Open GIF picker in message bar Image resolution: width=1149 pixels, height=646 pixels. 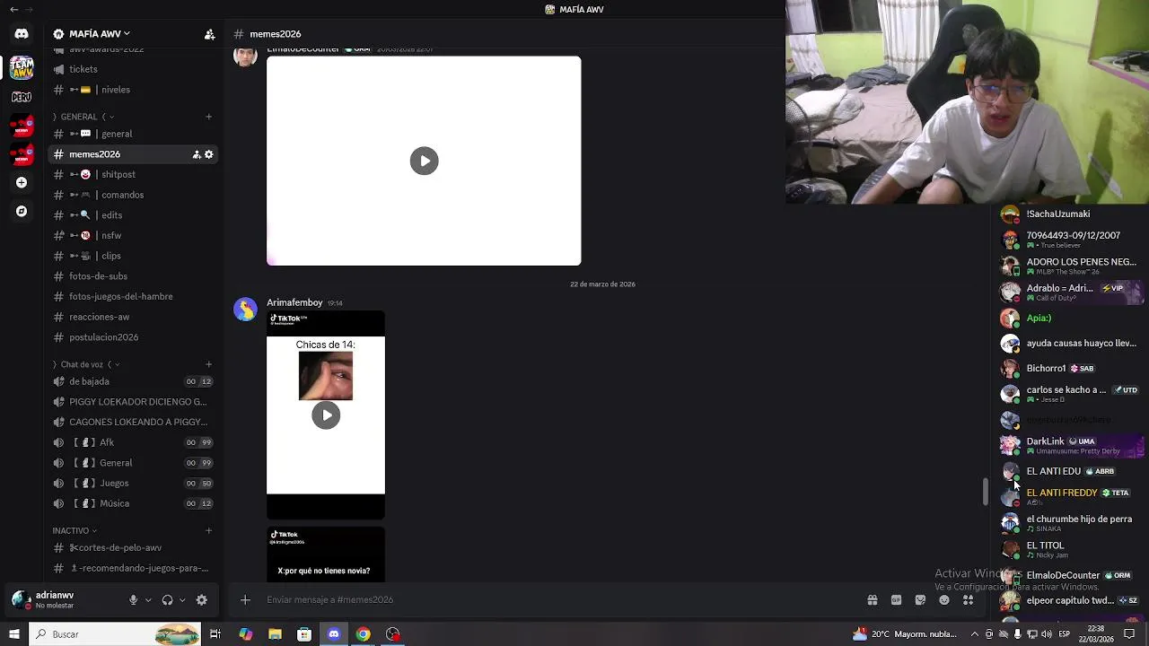tap(896, 600)
